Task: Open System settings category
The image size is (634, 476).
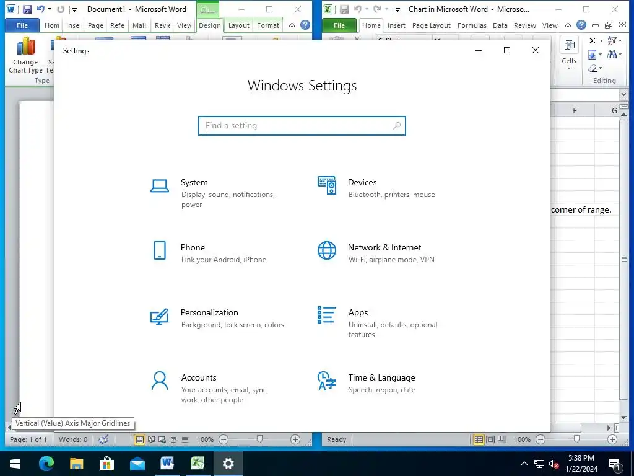Action: (217, 193)
